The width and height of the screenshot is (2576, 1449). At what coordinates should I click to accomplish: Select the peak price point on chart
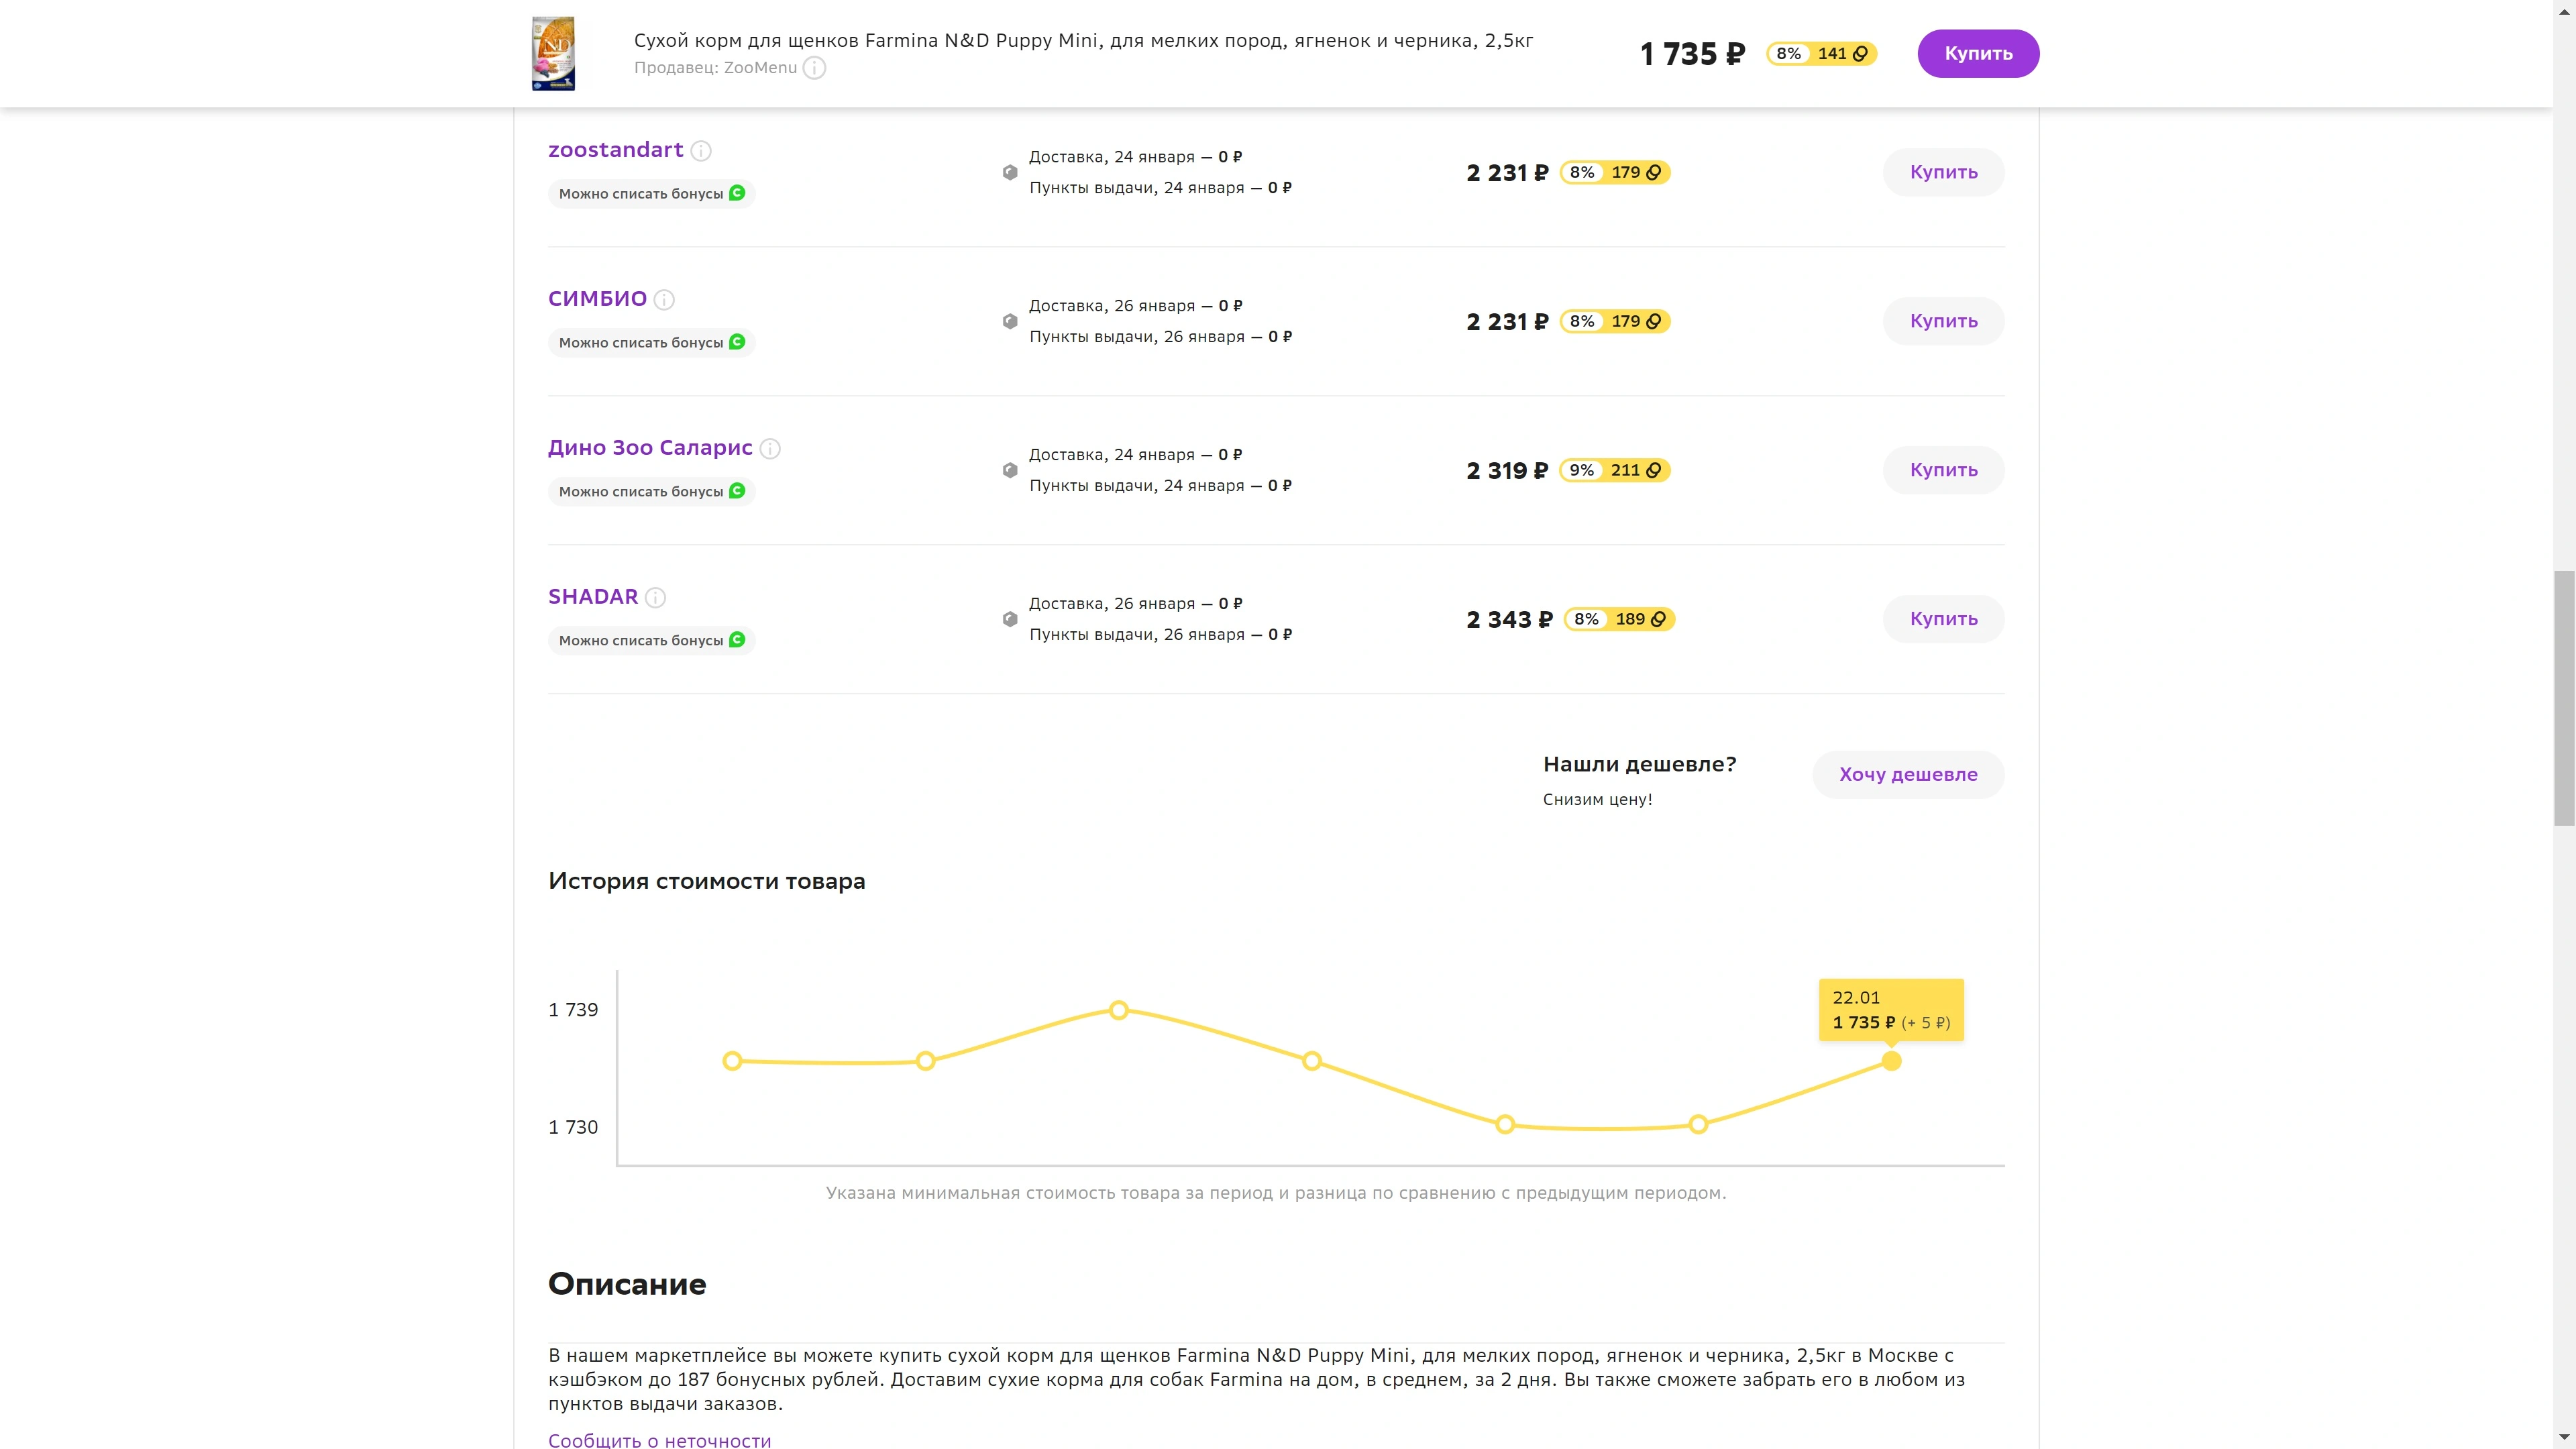(1119, 1010)
